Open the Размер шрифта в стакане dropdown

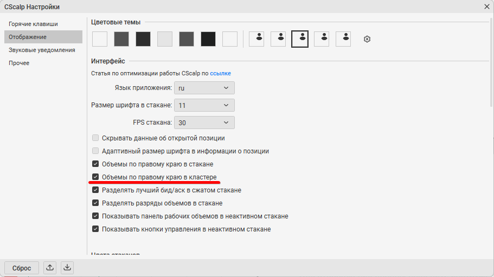tap(204, 105)
